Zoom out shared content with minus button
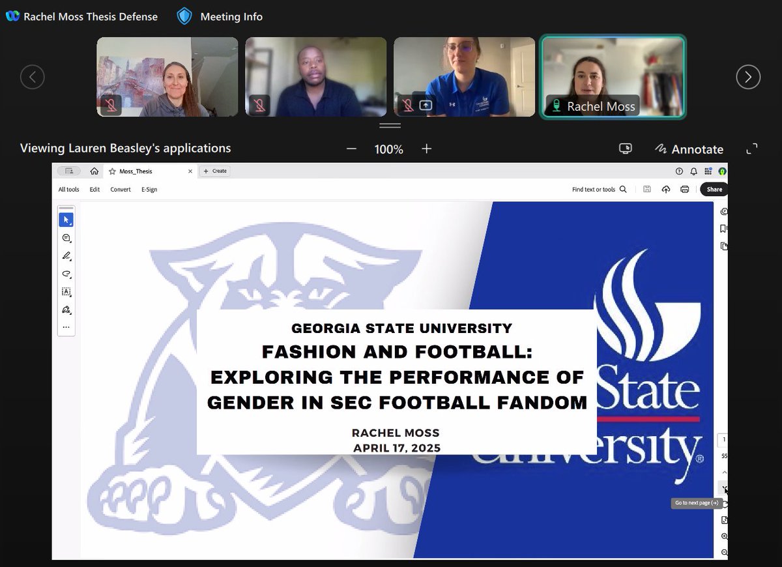 [352, 149]
